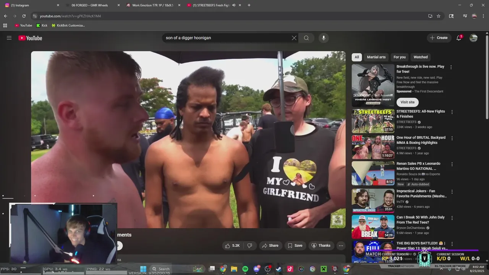
Task: Launch Steam from the taskbar
Action: coord(279,269)
